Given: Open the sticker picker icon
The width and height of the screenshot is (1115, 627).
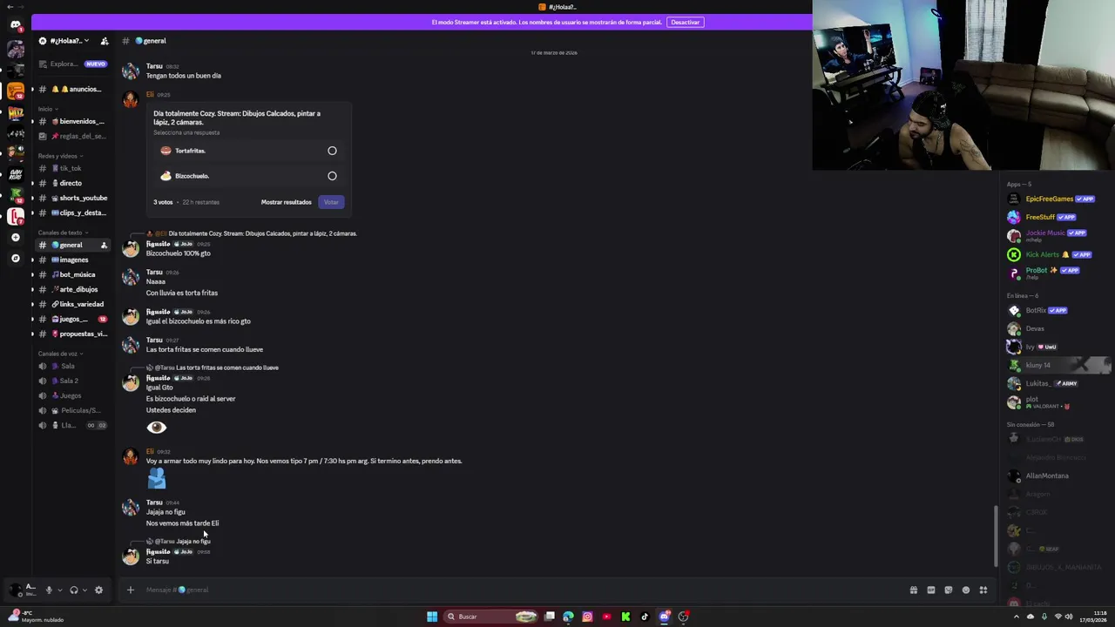Looking at the screenshot, I should (x=949, y=590).
